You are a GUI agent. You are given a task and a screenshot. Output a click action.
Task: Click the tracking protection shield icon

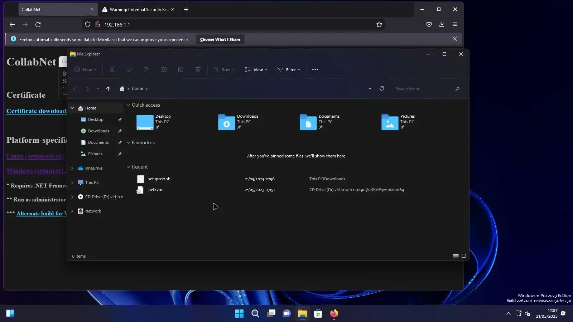(x=88, y=25)
